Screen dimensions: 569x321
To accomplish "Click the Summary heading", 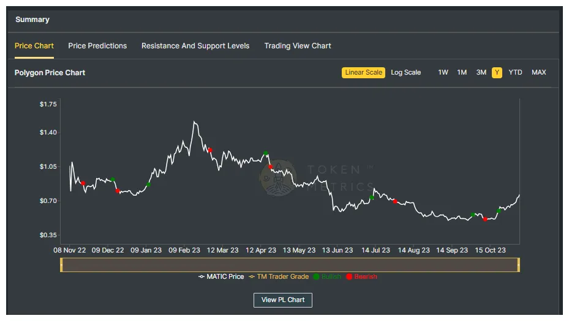I will tap(32, 20).
